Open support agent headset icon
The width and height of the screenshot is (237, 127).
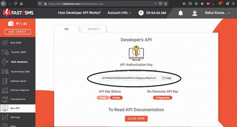tap(195, 13)
